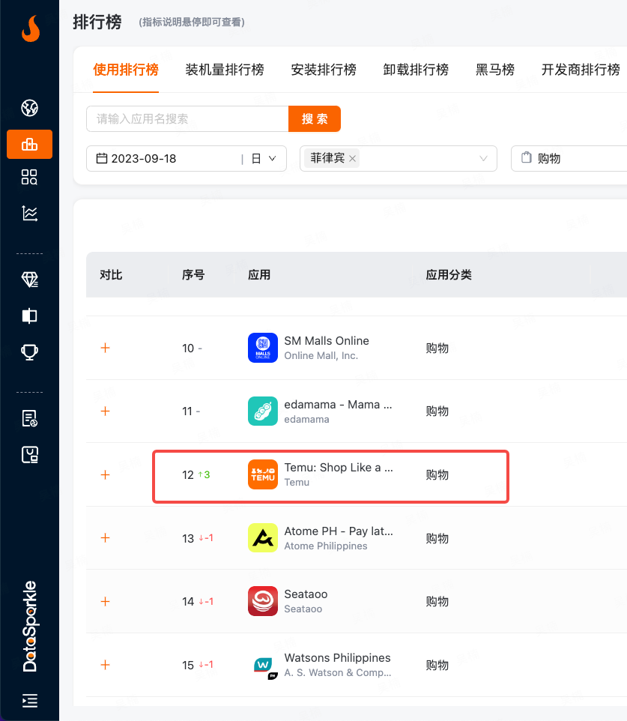627x721 pixels.
Task: Open the 日 granularity dropdown
Action: pos(264,159)
